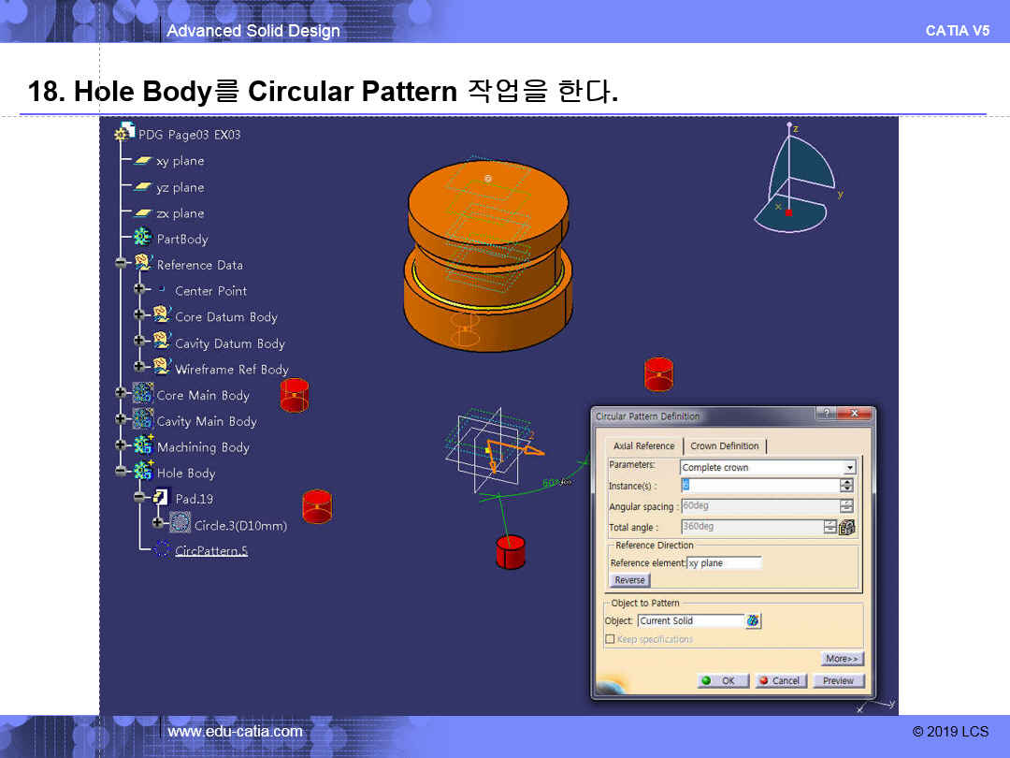Collapse the Reference Data tree node
Screen dimensions: 1010x758
pyautogui.click(x=121, y=265)
